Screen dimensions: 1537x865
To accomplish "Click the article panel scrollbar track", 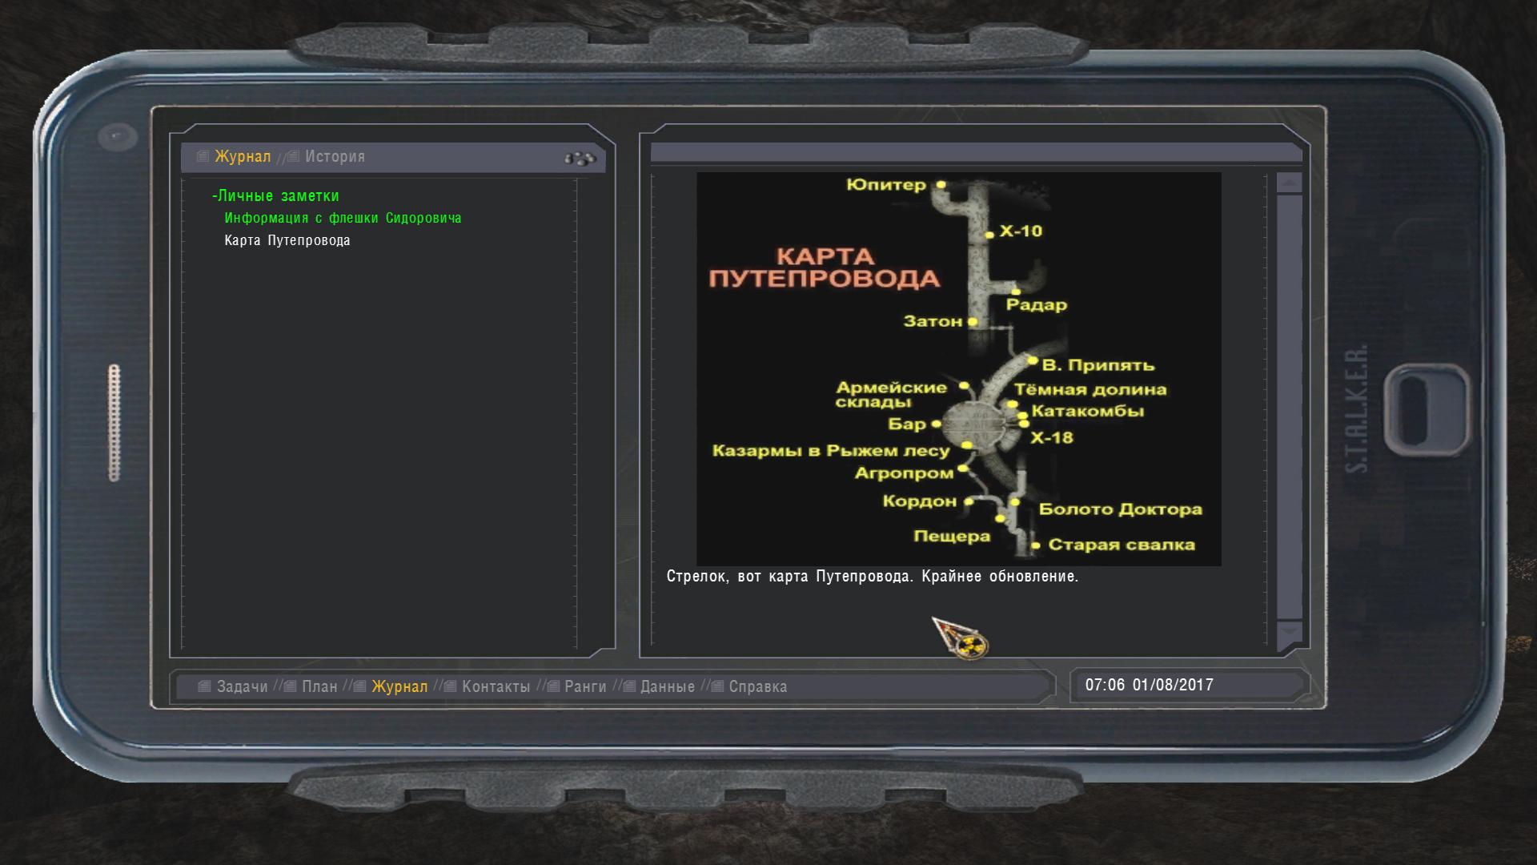I will click(1289, 407).
